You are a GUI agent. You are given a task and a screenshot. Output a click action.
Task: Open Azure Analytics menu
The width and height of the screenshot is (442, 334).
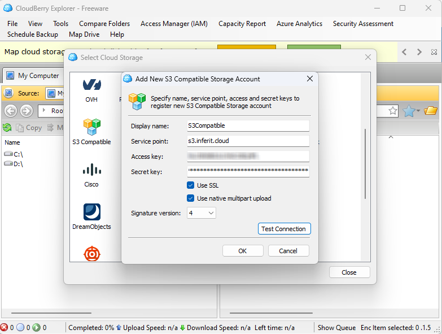299,24
